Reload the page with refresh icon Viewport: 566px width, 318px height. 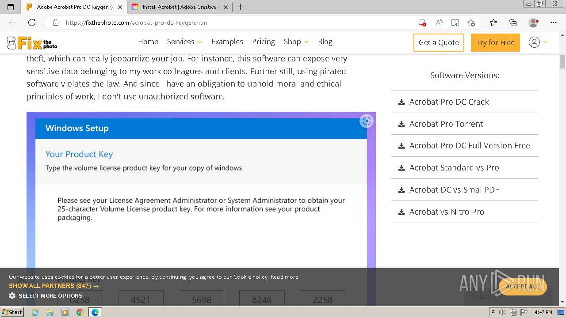[x=32, y=23]
